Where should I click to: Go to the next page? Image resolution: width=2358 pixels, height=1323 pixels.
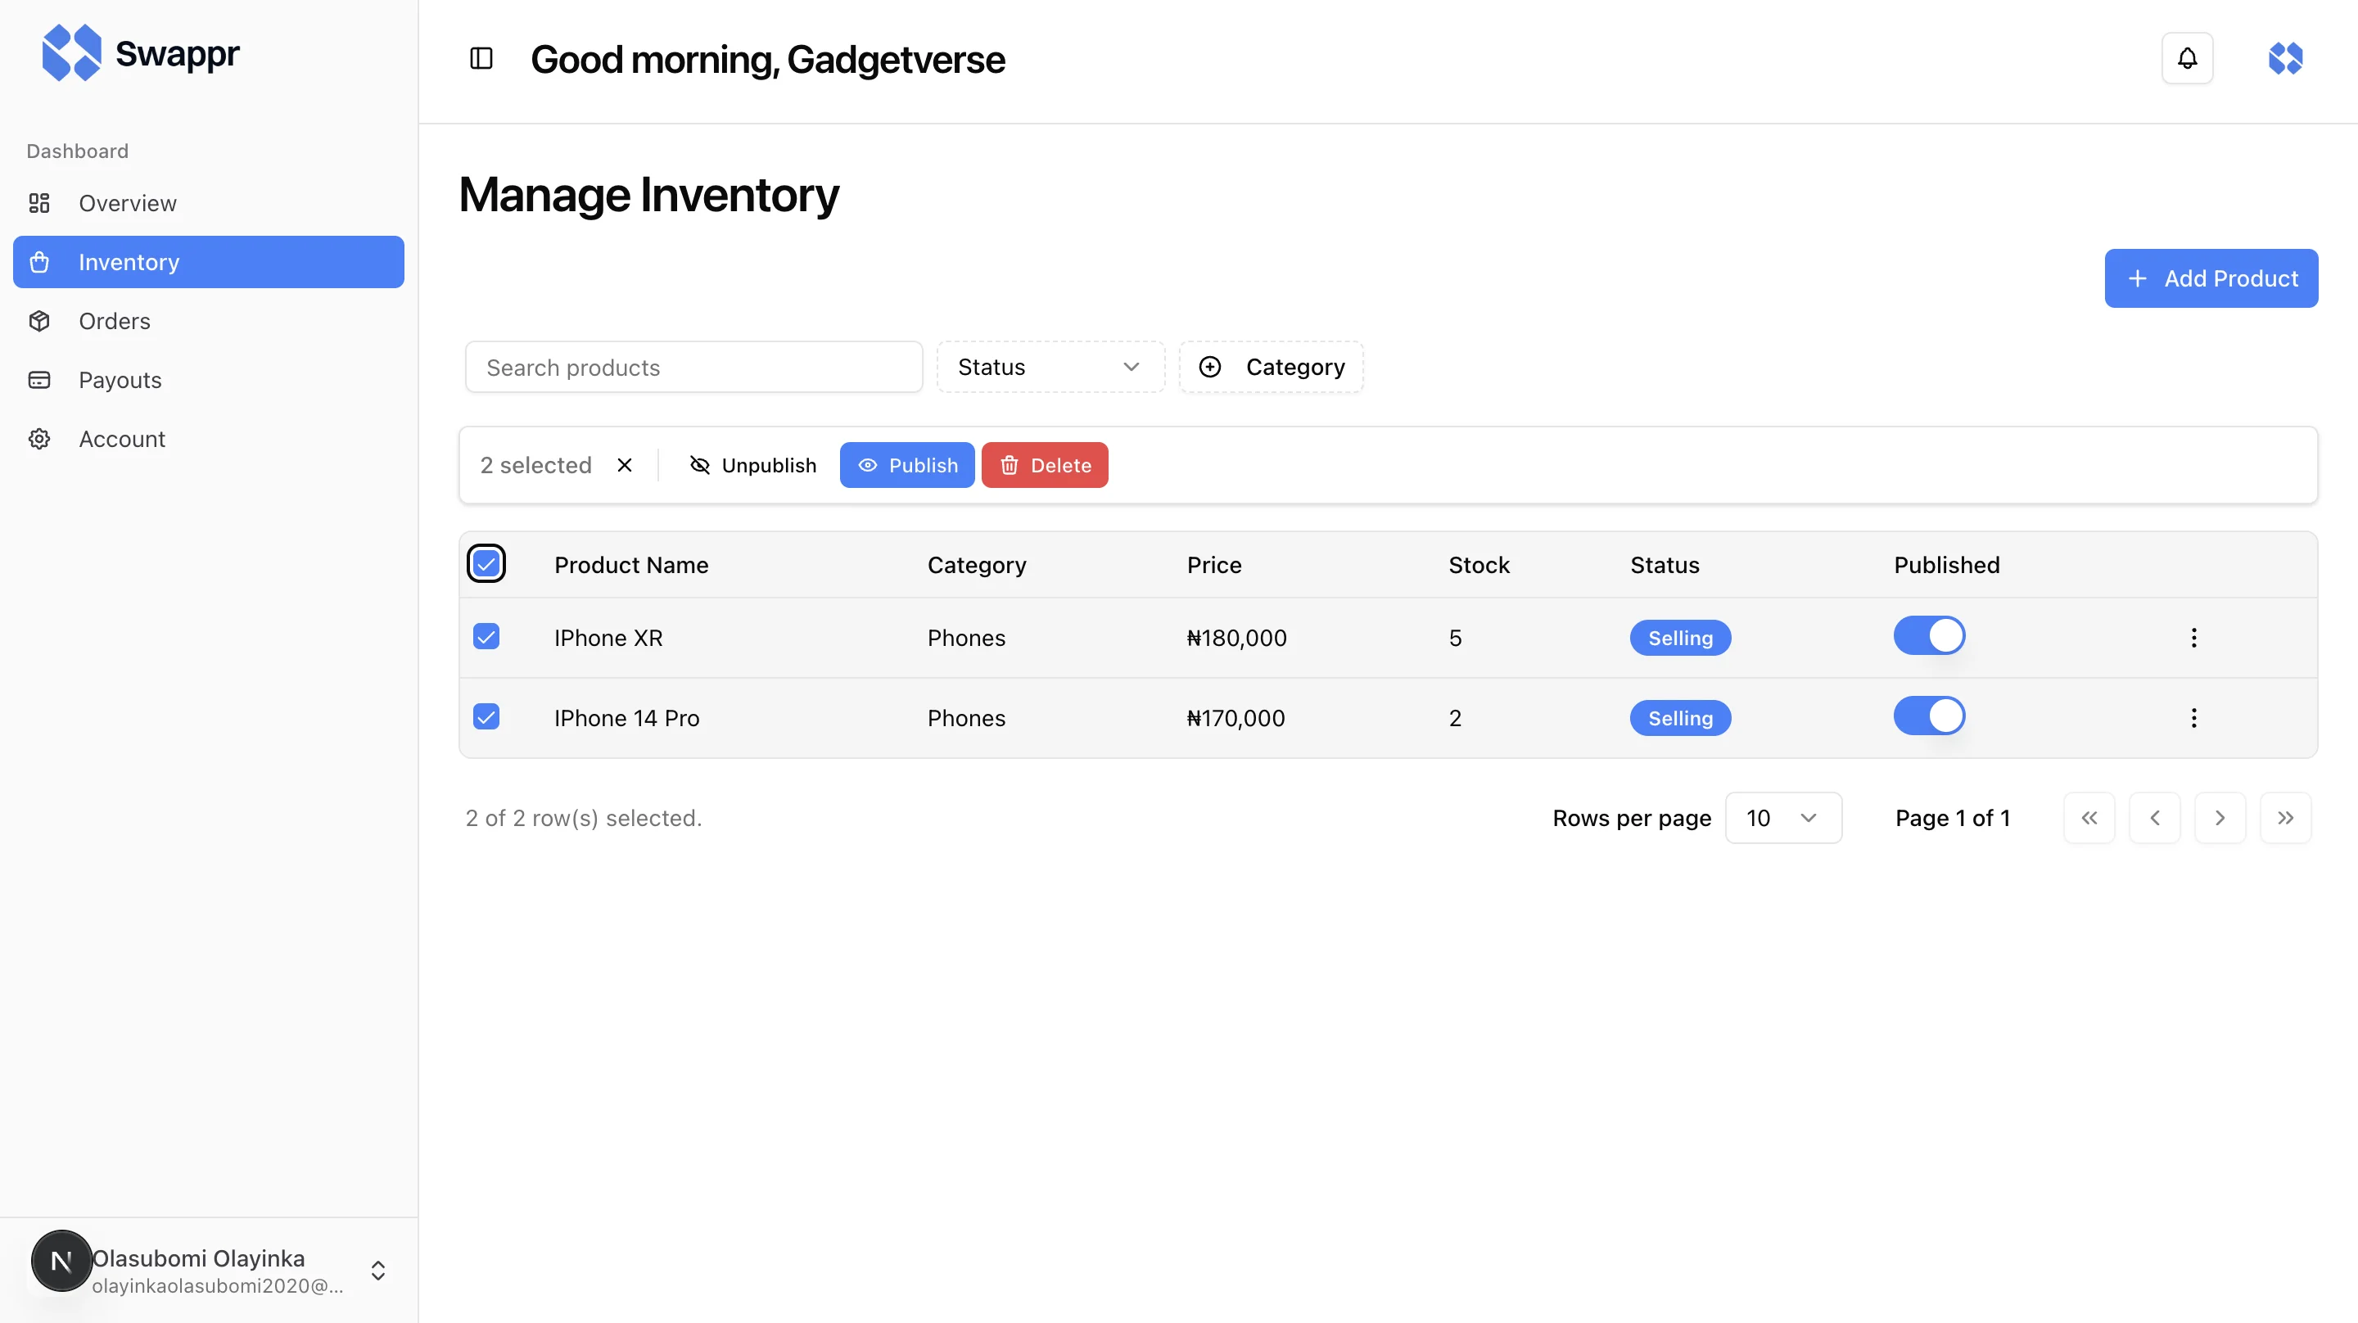[x=2220, y=818]
